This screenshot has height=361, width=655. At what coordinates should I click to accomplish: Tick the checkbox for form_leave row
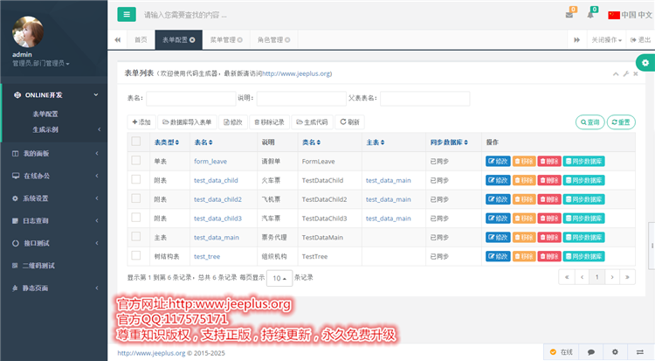pos(135,161)
